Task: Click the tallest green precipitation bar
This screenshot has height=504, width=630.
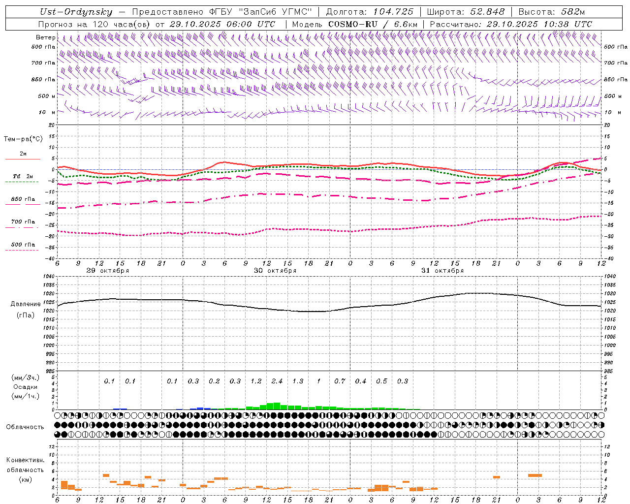Action: coord(277,406)
